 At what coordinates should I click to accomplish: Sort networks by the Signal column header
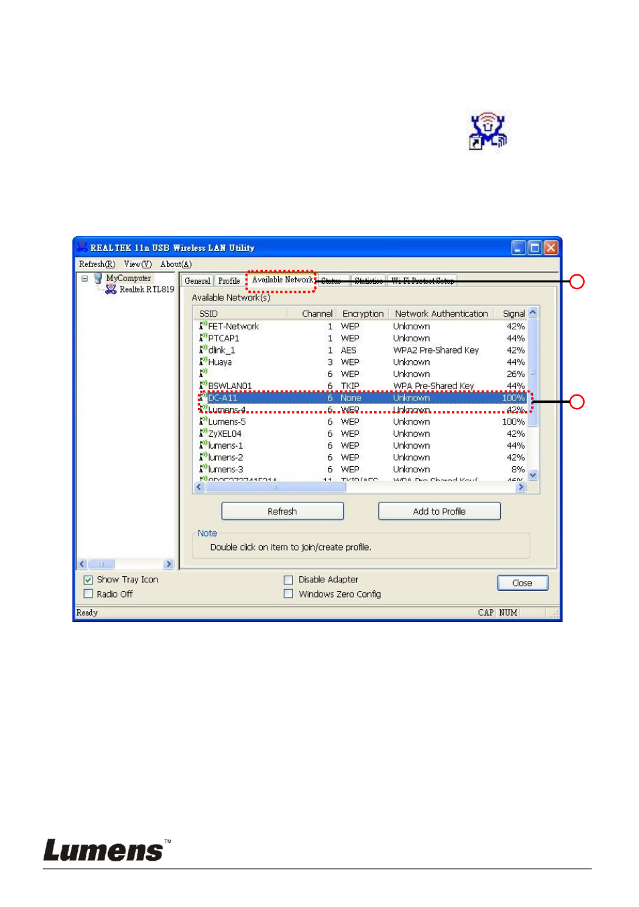coord(511,313)
